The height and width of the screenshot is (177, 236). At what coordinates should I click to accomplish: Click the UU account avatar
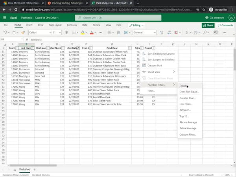pos(231,18)
